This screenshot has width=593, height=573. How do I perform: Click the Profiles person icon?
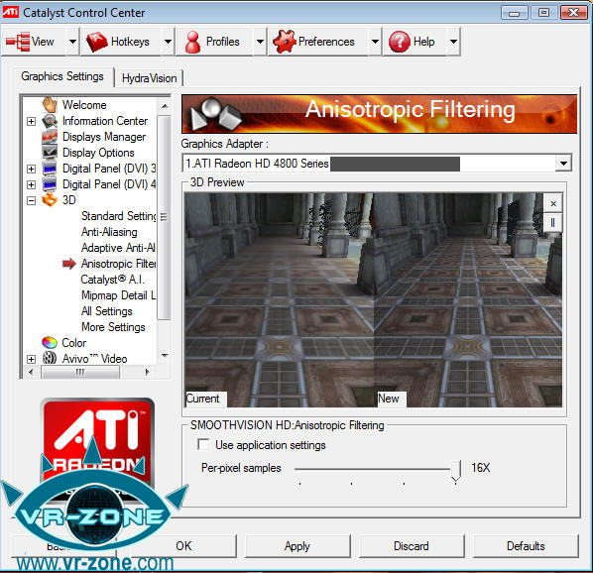click(x=193, y=42)
